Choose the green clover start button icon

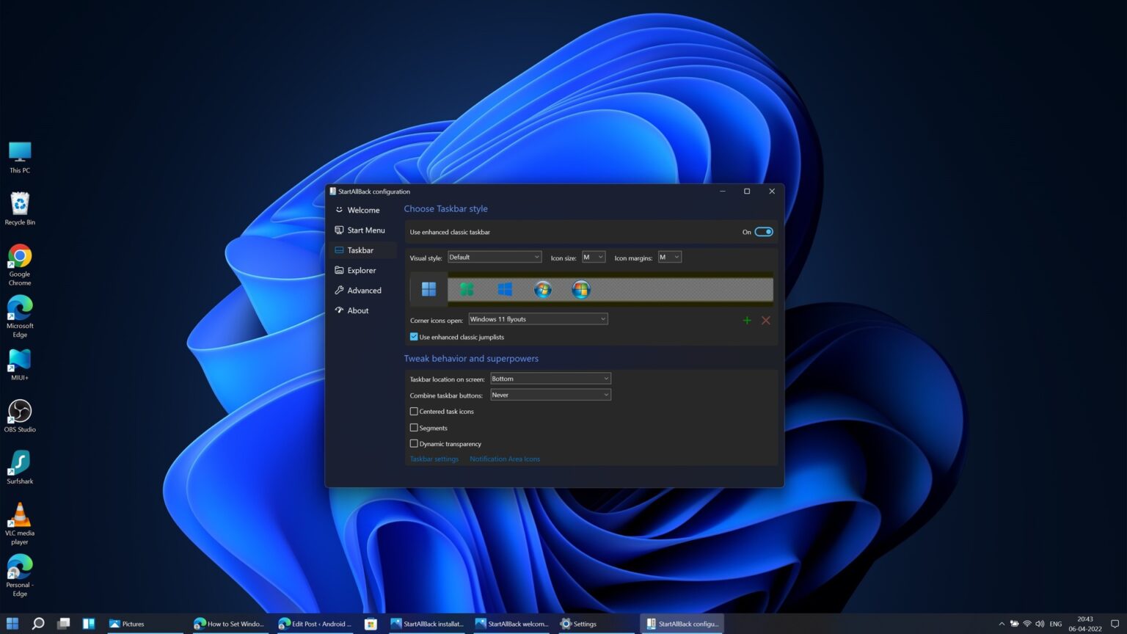point(467,290)
